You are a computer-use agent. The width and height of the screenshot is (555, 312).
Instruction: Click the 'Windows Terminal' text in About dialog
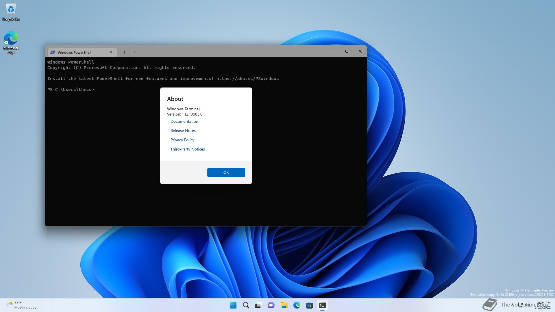183,109
